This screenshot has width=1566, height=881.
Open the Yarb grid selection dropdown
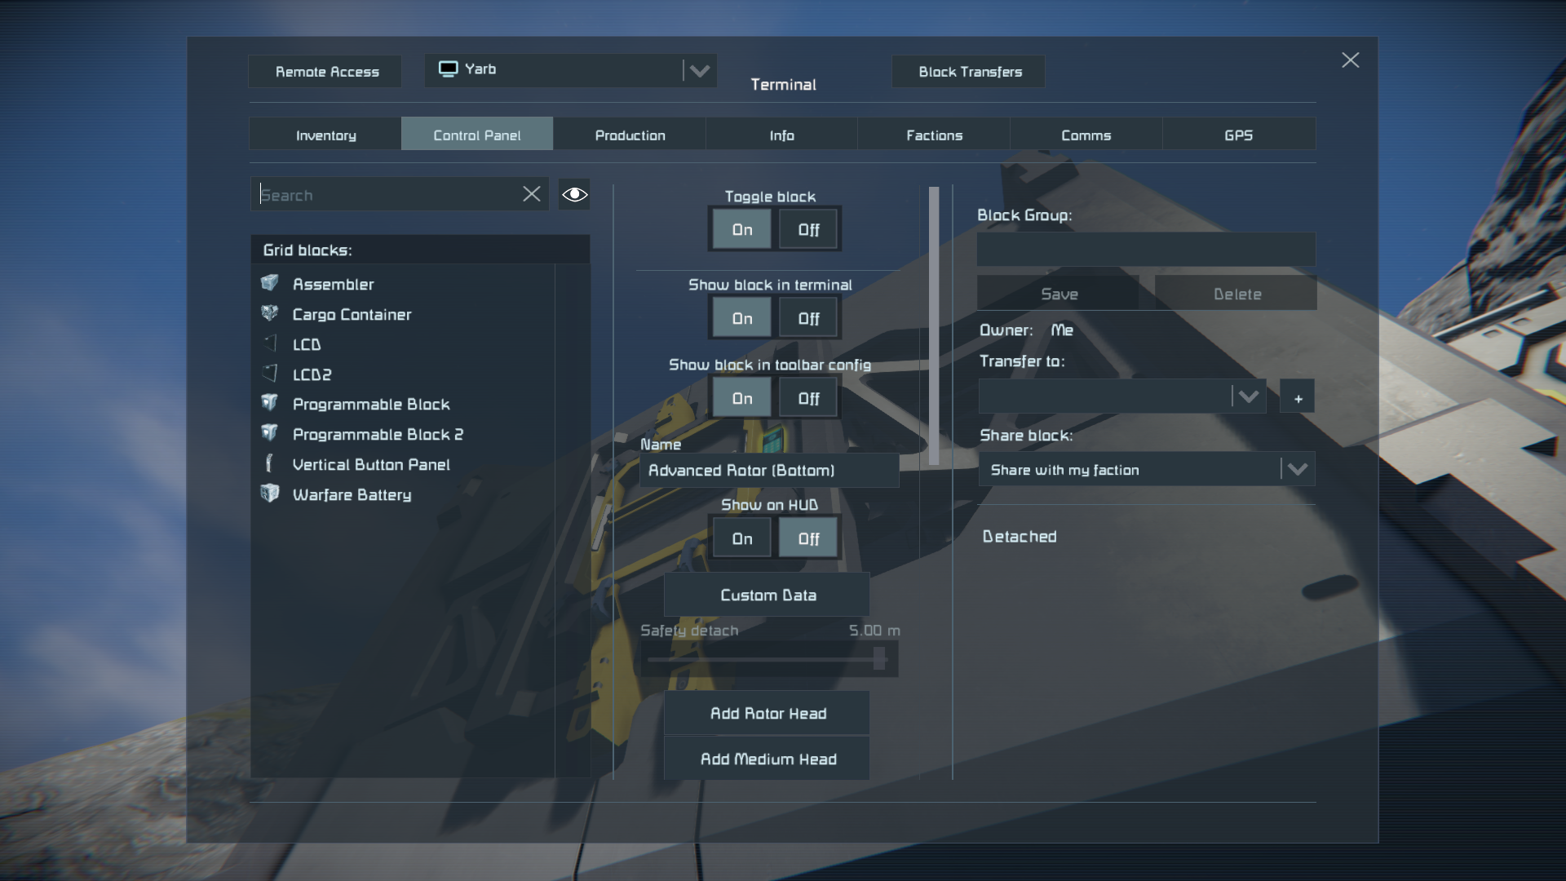[699, 71]
